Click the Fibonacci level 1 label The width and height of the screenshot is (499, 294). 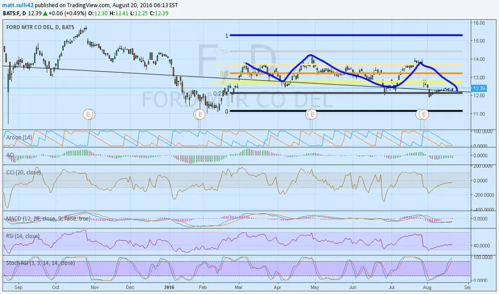227,36
